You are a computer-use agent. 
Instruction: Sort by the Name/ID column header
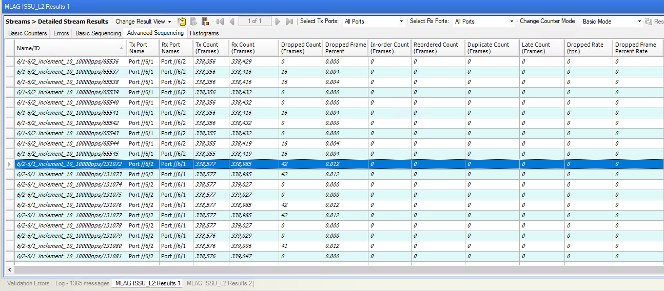pos(70,48)
